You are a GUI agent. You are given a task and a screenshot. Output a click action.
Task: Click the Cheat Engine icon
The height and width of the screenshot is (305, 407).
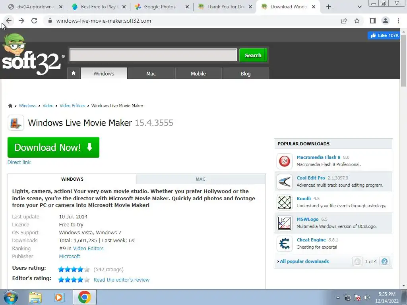(285, 243)
